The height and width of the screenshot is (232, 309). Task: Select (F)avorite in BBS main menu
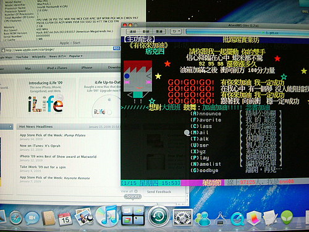pyautogui.click(x=206, y=120)
